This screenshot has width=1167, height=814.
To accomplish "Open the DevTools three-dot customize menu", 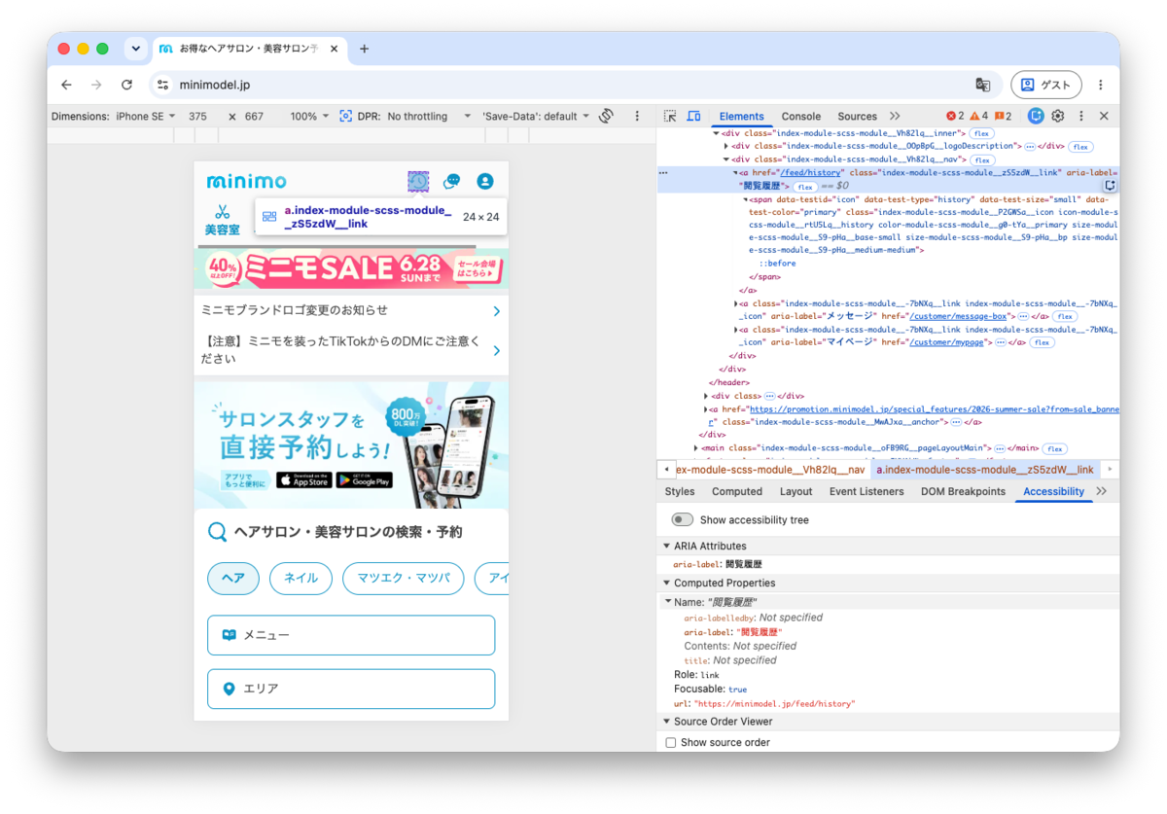I will click(1080, 116).
